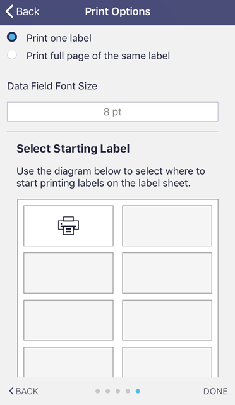
Task: Tap the Back chevron in top header
Action: tap(9, 11)
